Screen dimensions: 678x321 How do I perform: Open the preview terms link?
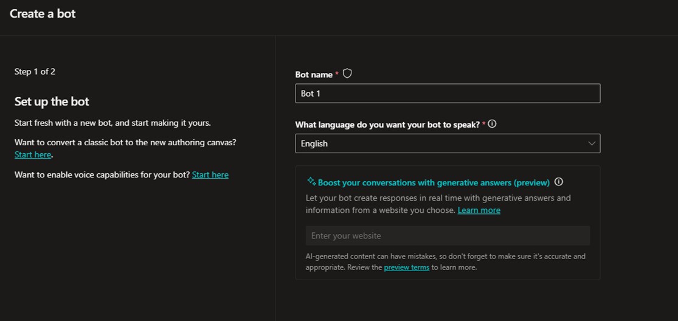(x=406, y=267)
